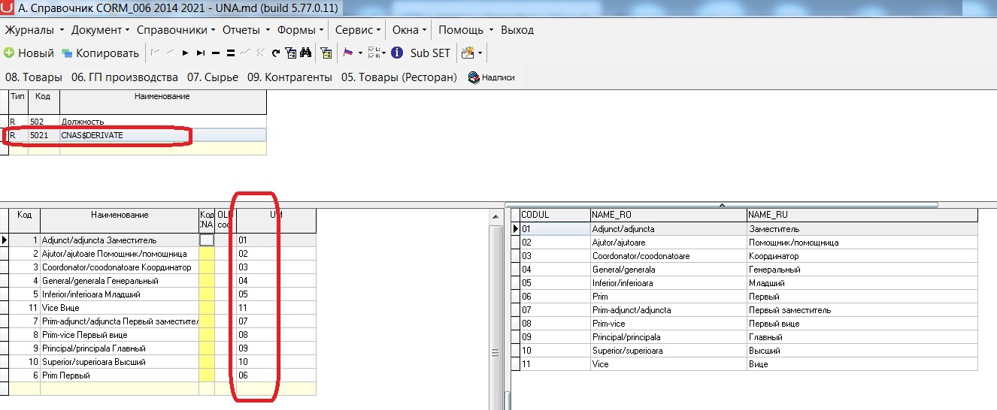The height and width of the screenshot is (410, 997).
Task: Open the Окна menu
Action: 409,30
